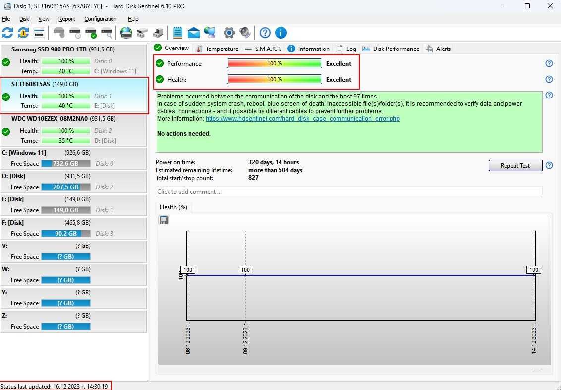The height and width of the screenshot is (390, 561).
Task: Open the Report menu
Action: click(x=67, y=19)
